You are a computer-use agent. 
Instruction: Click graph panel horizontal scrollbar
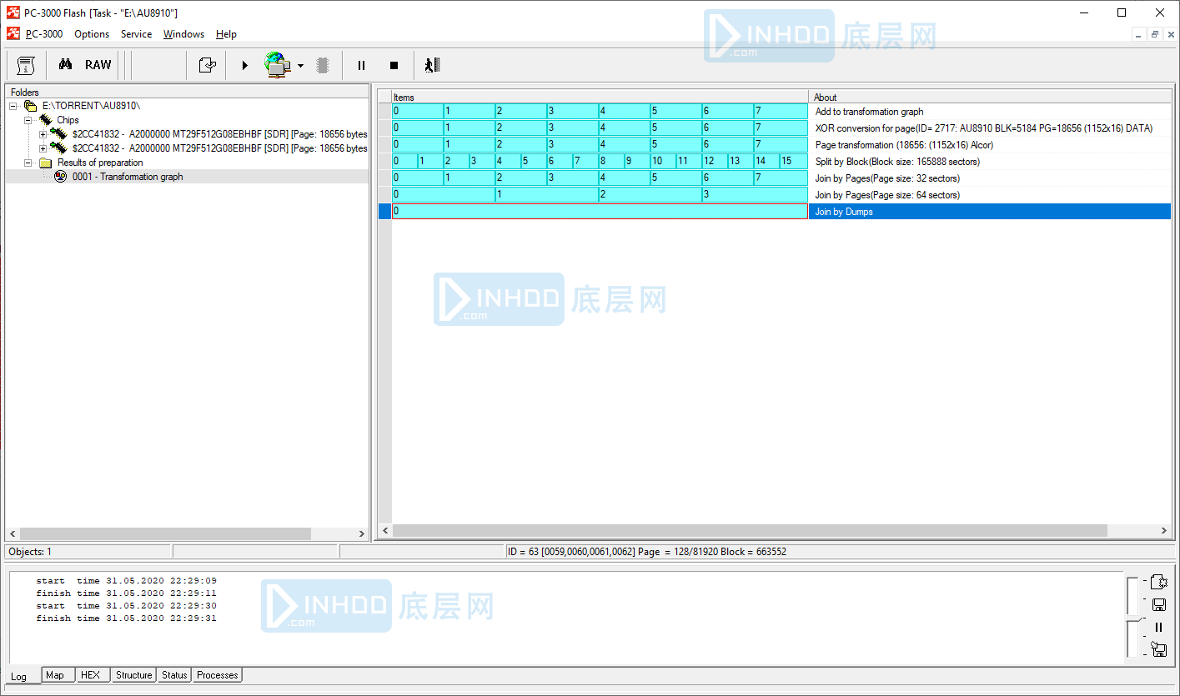(750, 531)
